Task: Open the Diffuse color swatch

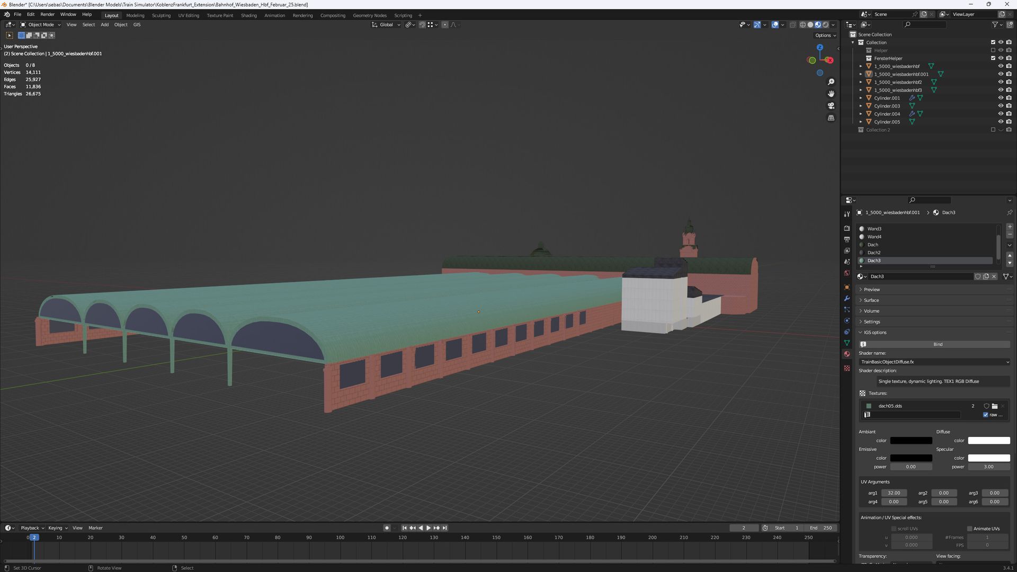Action: coord(989,441)
